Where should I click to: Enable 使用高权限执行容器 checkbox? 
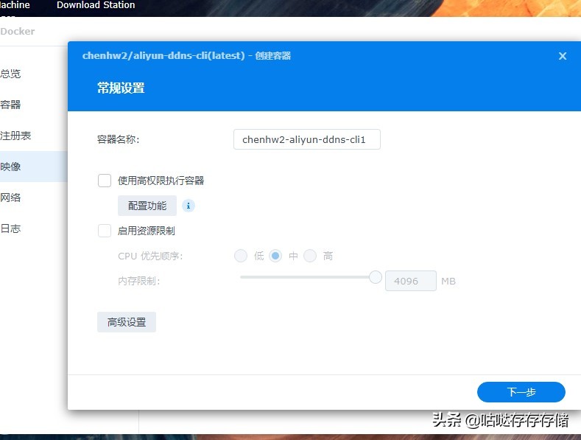[x=105, y=181]
